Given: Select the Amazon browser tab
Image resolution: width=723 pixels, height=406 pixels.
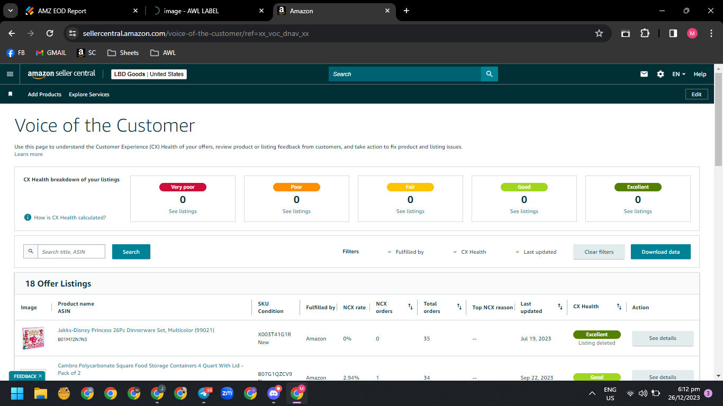Looking at the screenshot, I should coord(335,11).
